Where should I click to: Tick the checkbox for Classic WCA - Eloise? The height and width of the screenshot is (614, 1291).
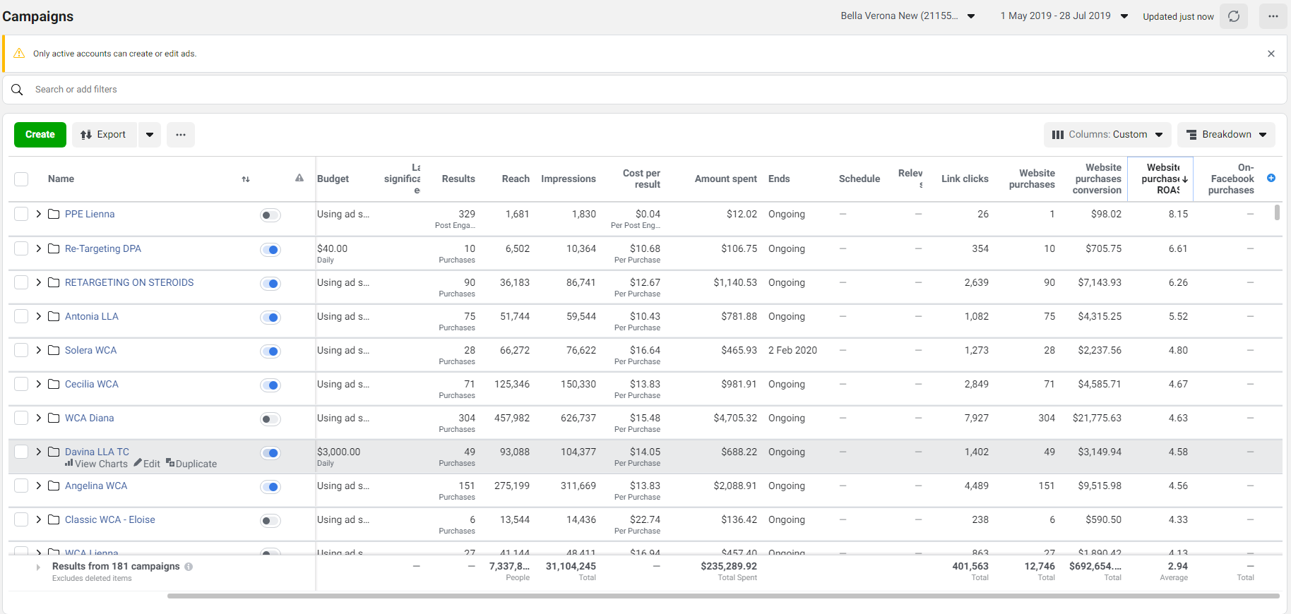21,520
